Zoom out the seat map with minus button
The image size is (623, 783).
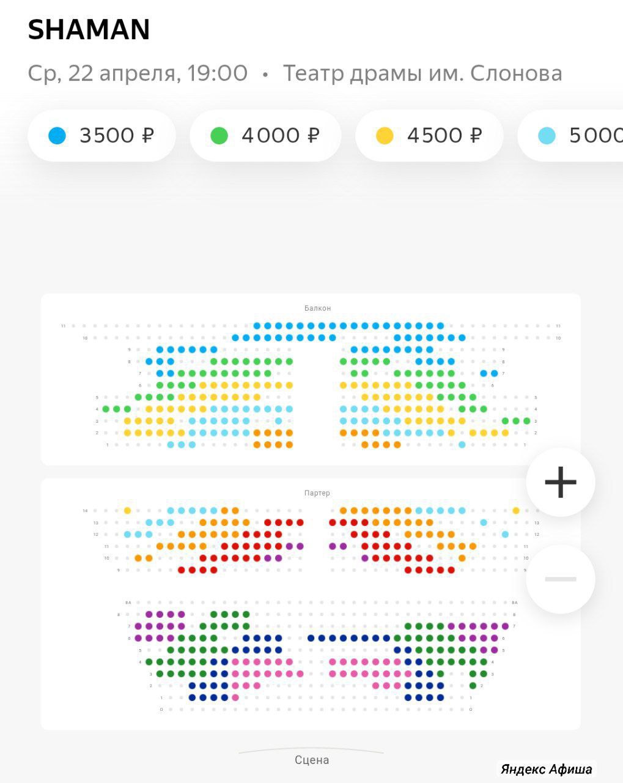pyautogui.click(x=560, y=579)
